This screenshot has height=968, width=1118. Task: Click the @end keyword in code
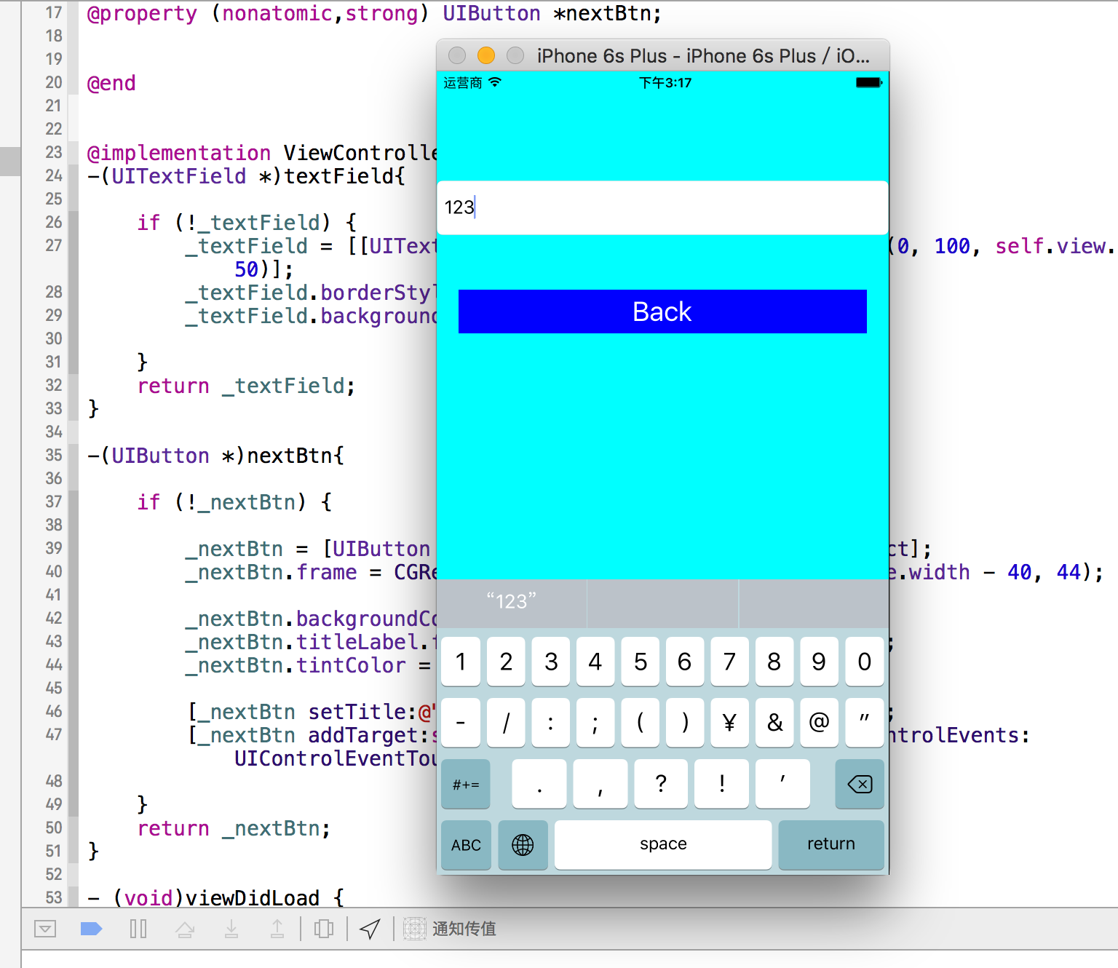(111, 83)
